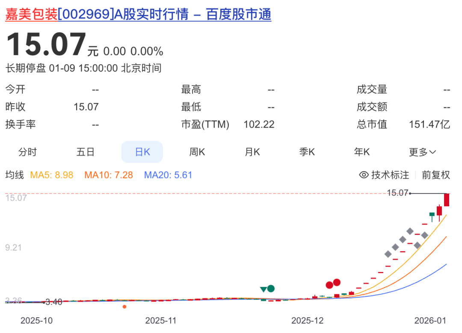Select the 周K weekly candlestick tab
462x333 pixels.
click(197, 152)
